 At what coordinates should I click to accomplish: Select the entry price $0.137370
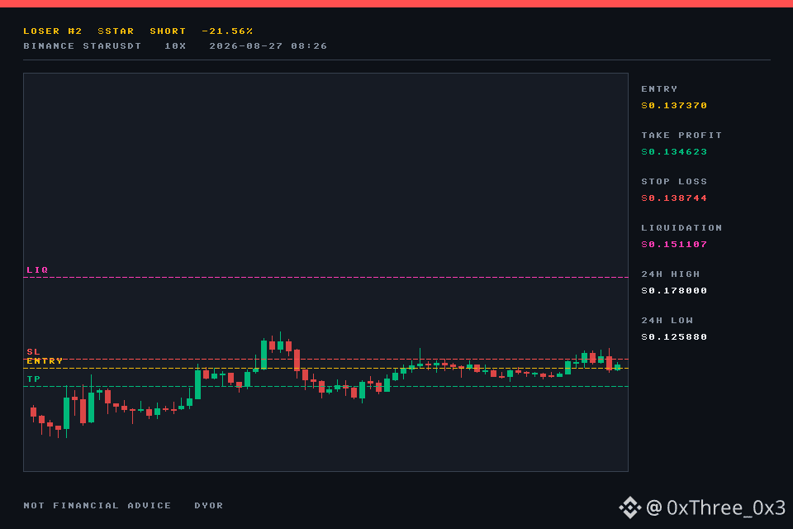pyautogui.click(x=674, y=105)
